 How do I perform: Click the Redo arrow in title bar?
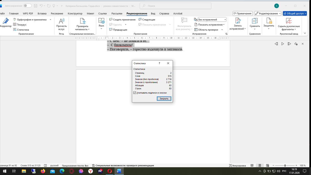coord(49,6)
